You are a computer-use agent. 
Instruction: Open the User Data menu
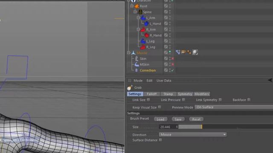point(164,80)
